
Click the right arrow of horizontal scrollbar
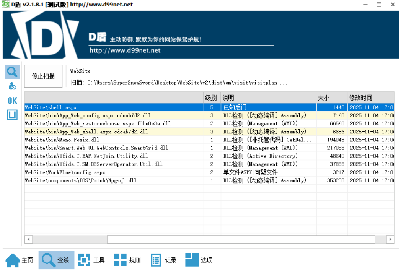(390, 239)
